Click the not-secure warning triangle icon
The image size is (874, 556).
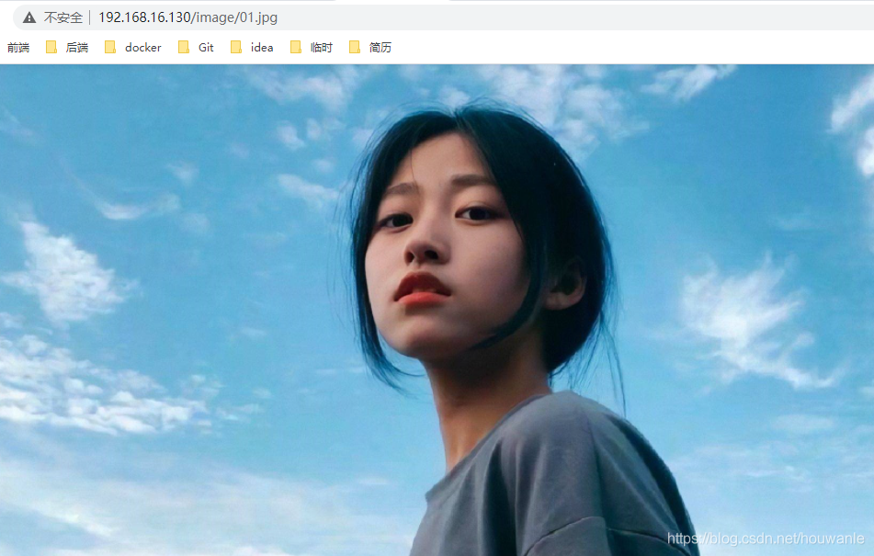[29, 17]
